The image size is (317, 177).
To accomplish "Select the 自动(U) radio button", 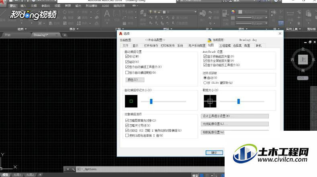I will [205, 78].
